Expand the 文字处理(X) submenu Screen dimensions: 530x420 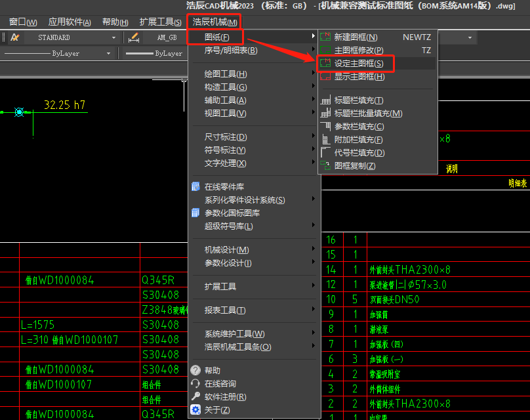point(253,163)
